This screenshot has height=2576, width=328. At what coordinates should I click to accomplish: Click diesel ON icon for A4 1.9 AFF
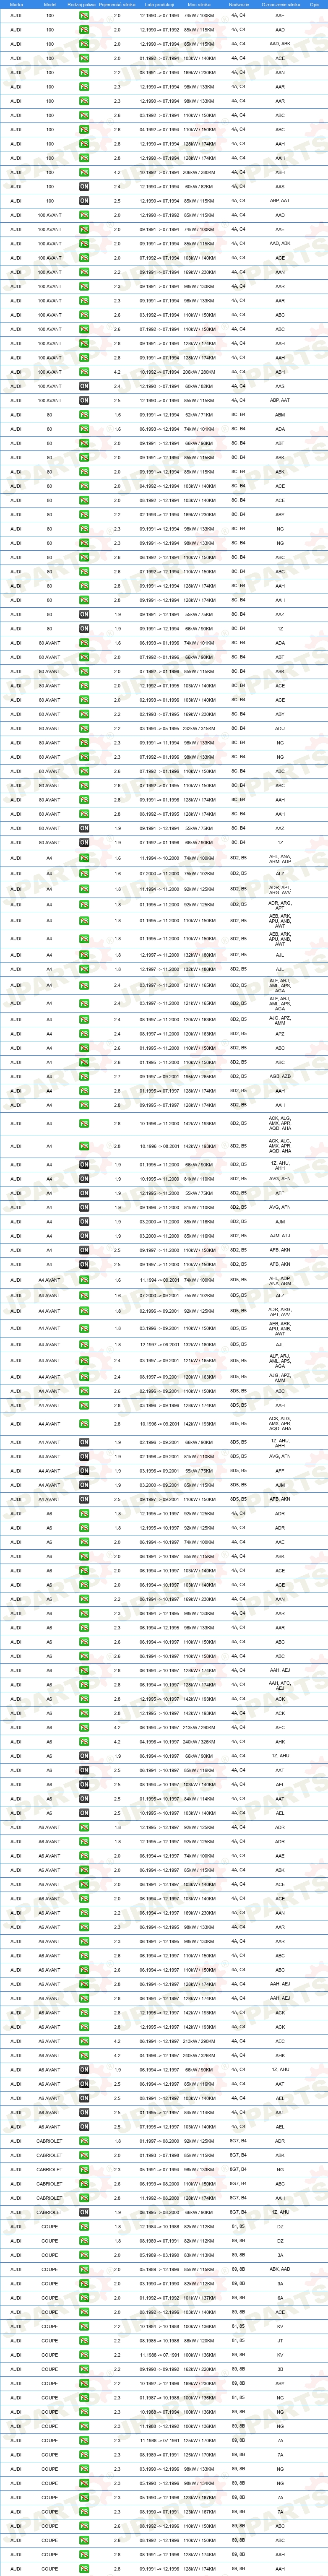(84, 1193)
